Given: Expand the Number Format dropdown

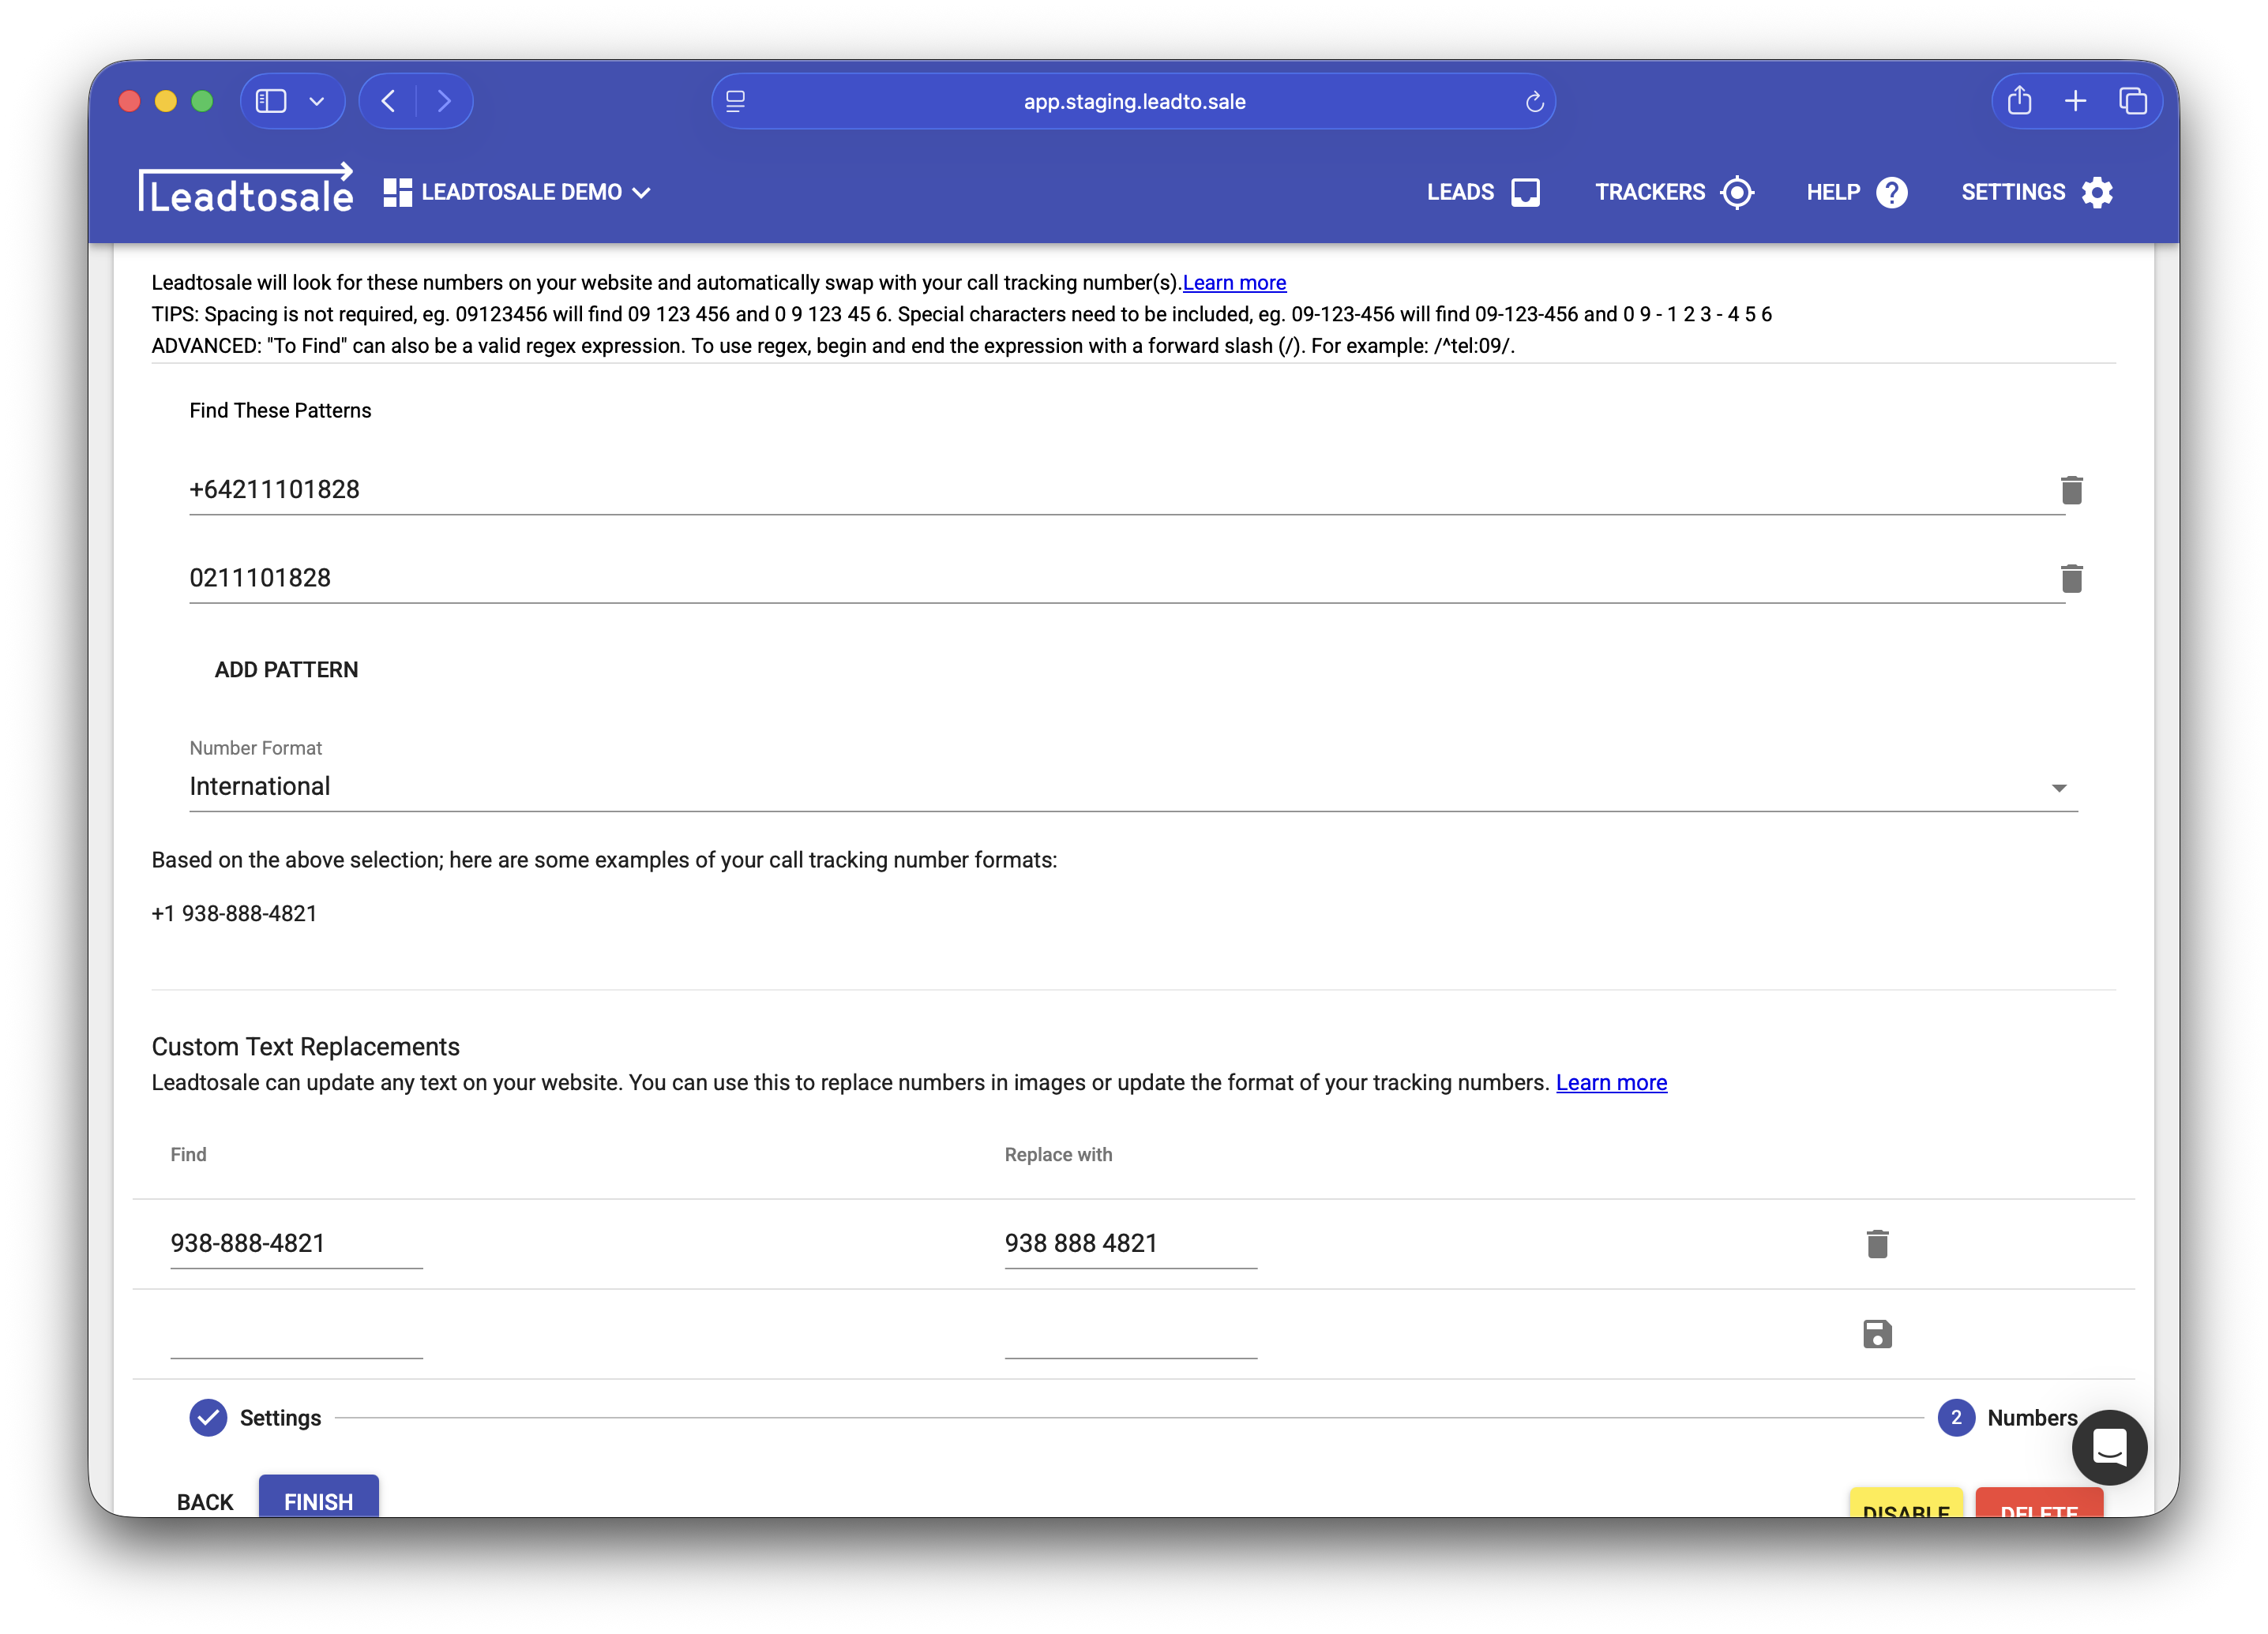Looking at the screenshot, I should [x=2058, y=788].
